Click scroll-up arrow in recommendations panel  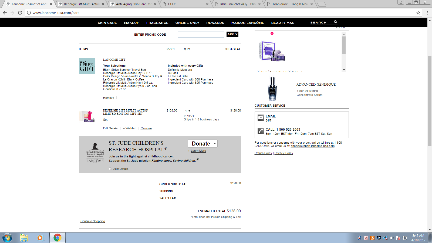point(344,34)
